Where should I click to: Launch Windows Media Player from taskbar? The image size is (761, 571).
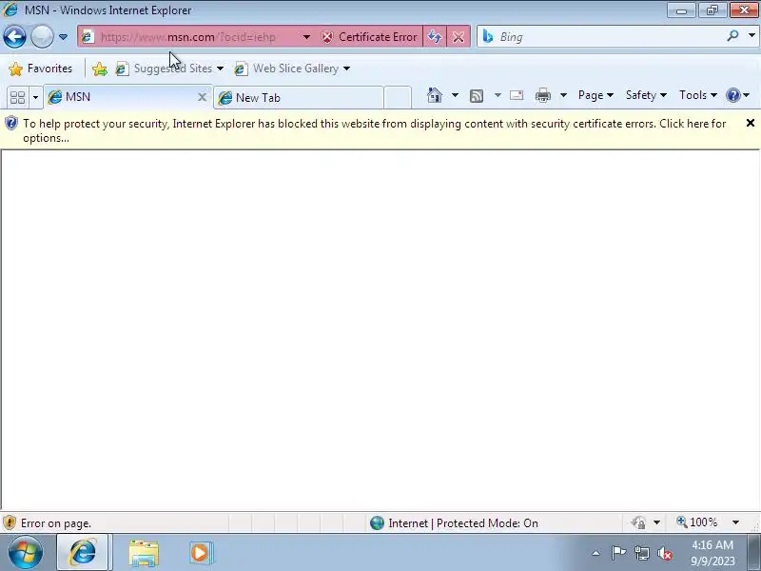[201, 553]
